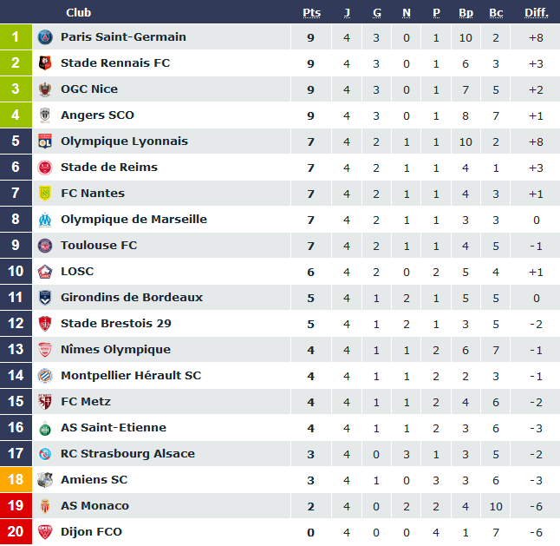This screenshot has height=546, width=560.
Task: Open the Angers SCO team link
Action: point(97,115)
